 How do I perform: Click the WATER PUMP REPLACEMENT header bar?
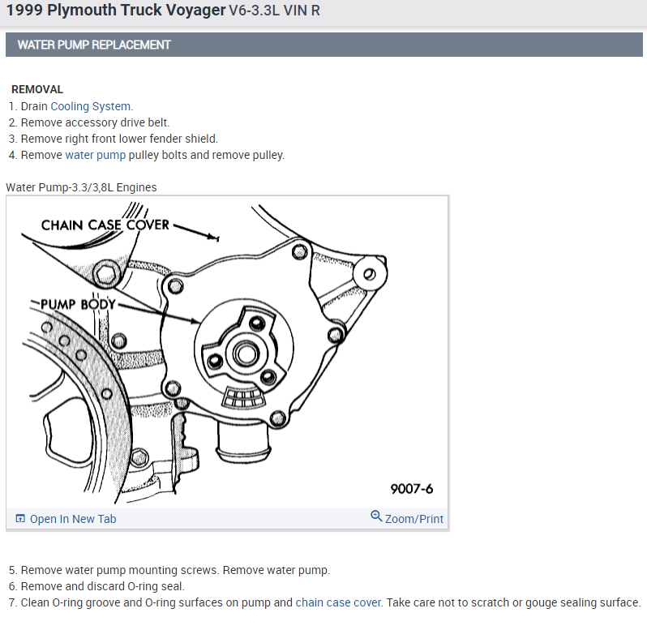[324, 45]
